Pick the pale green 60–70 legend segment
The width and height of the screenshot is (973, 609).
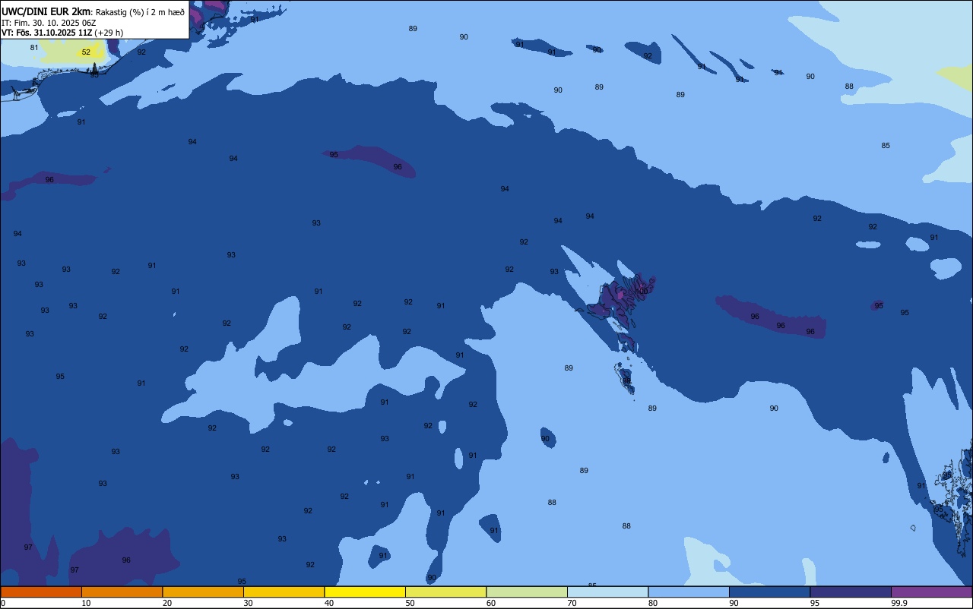tap(527, 592)
